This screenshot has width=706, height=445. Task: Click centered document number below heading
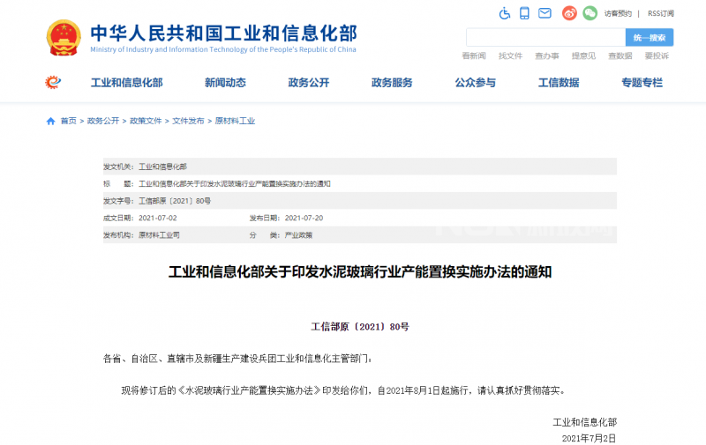pyautogui.click(x=360, y=327)
